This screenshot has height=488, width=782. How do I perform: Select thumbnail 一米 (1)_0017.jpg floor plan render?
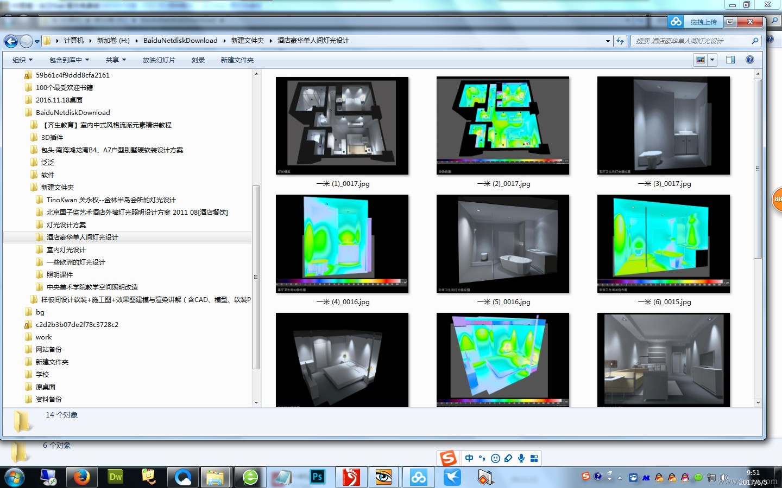pyautogui.click(x=342, y=126)
